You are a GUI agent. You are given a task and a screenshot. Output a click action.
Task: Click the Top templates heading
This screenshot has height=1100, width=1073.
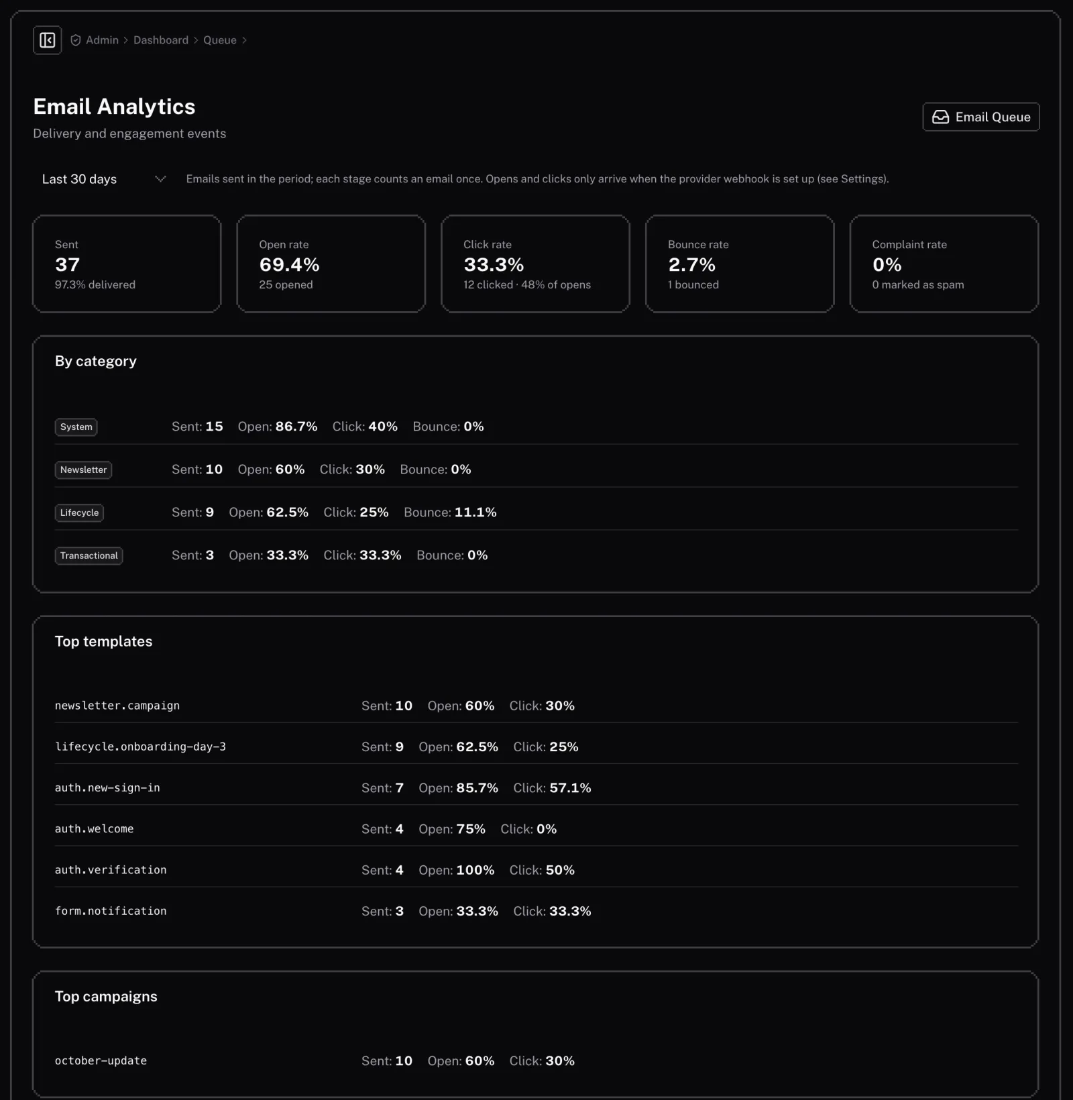coord(104,642)
